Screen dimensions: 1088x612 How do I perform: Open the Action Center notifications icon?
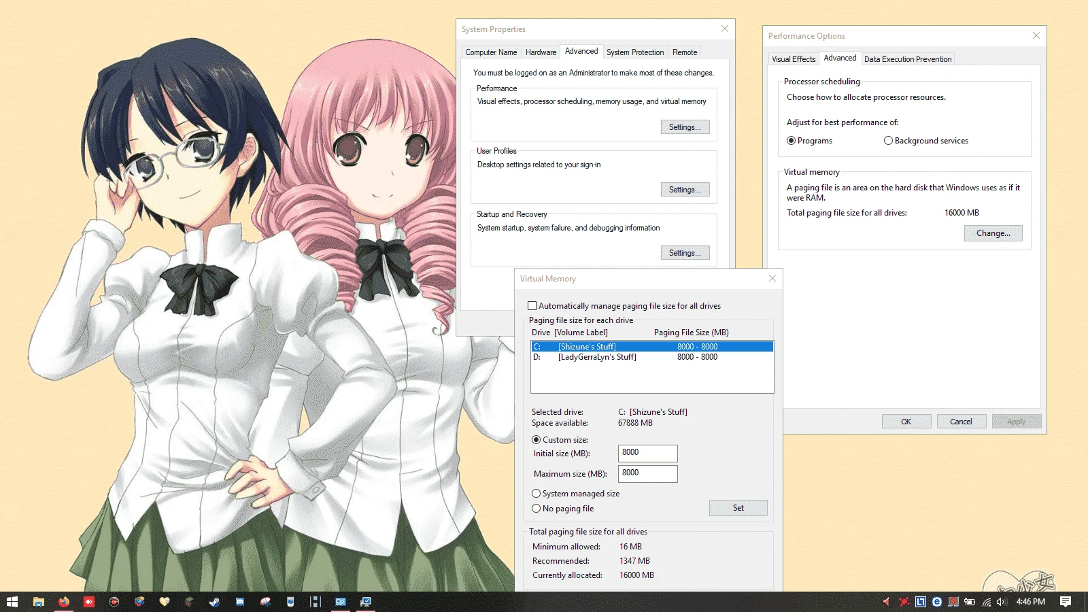pos(1066,602)
